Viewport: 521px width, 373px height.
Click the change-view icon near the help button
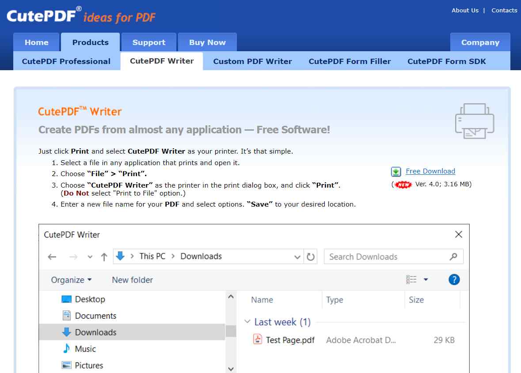click(x=411, y=279)
